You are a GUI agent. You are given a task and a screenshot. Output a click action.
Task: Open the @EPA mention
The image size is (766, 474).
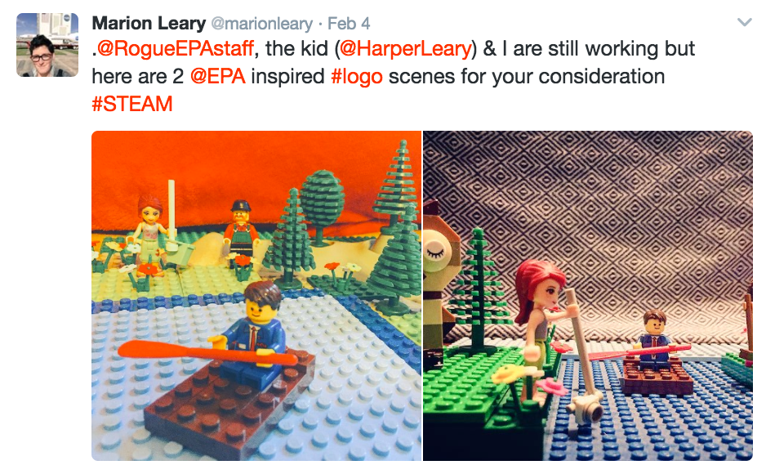tap(217, 76)
